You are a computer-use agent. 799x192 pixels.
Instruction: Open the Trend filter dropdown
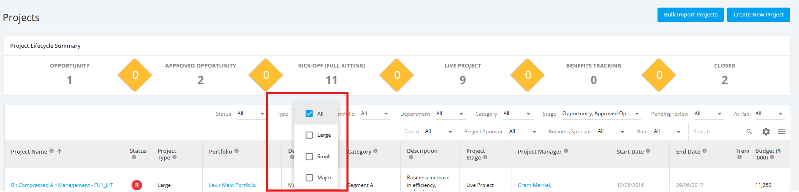439,131
